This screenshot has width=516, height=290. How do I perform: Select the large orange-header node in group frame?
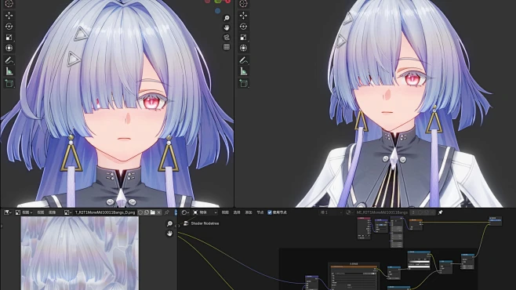click(x=354, y=277)
